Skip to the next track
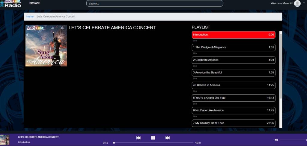 click(168, 138)
